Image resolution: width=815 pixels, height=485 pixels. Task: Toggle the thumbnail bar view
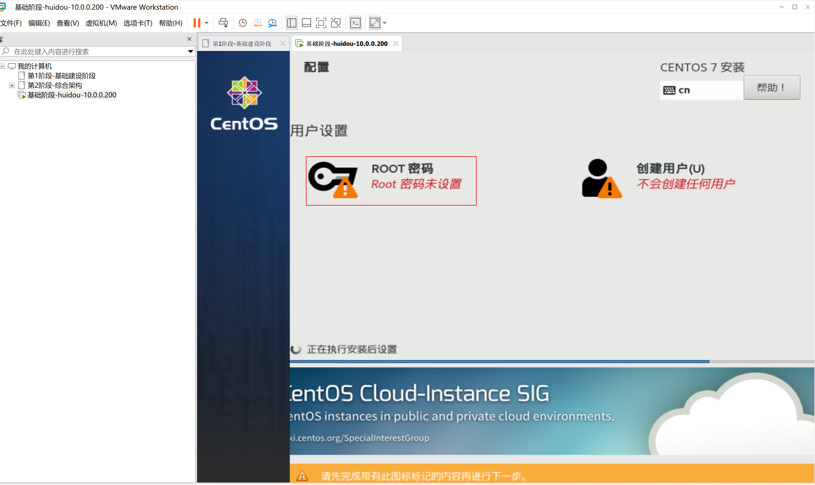306,23
